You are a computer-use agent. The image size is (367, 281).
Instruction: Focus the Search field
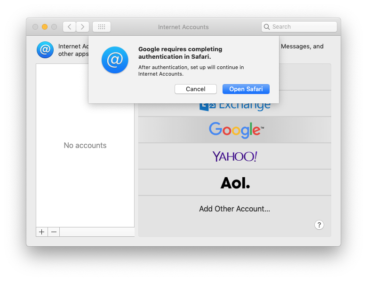coord(299,27)
